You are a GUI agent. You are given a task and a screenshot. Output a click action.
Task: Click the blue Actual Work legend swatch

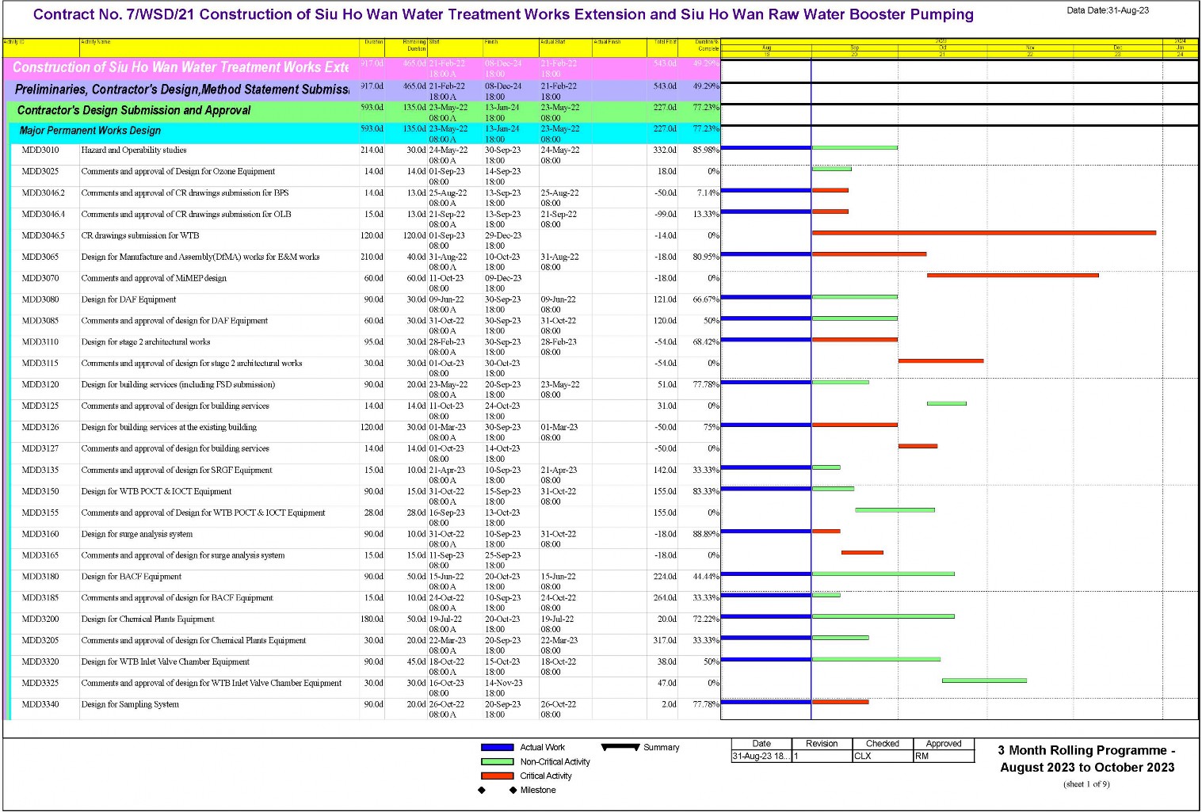pos(498,748)
